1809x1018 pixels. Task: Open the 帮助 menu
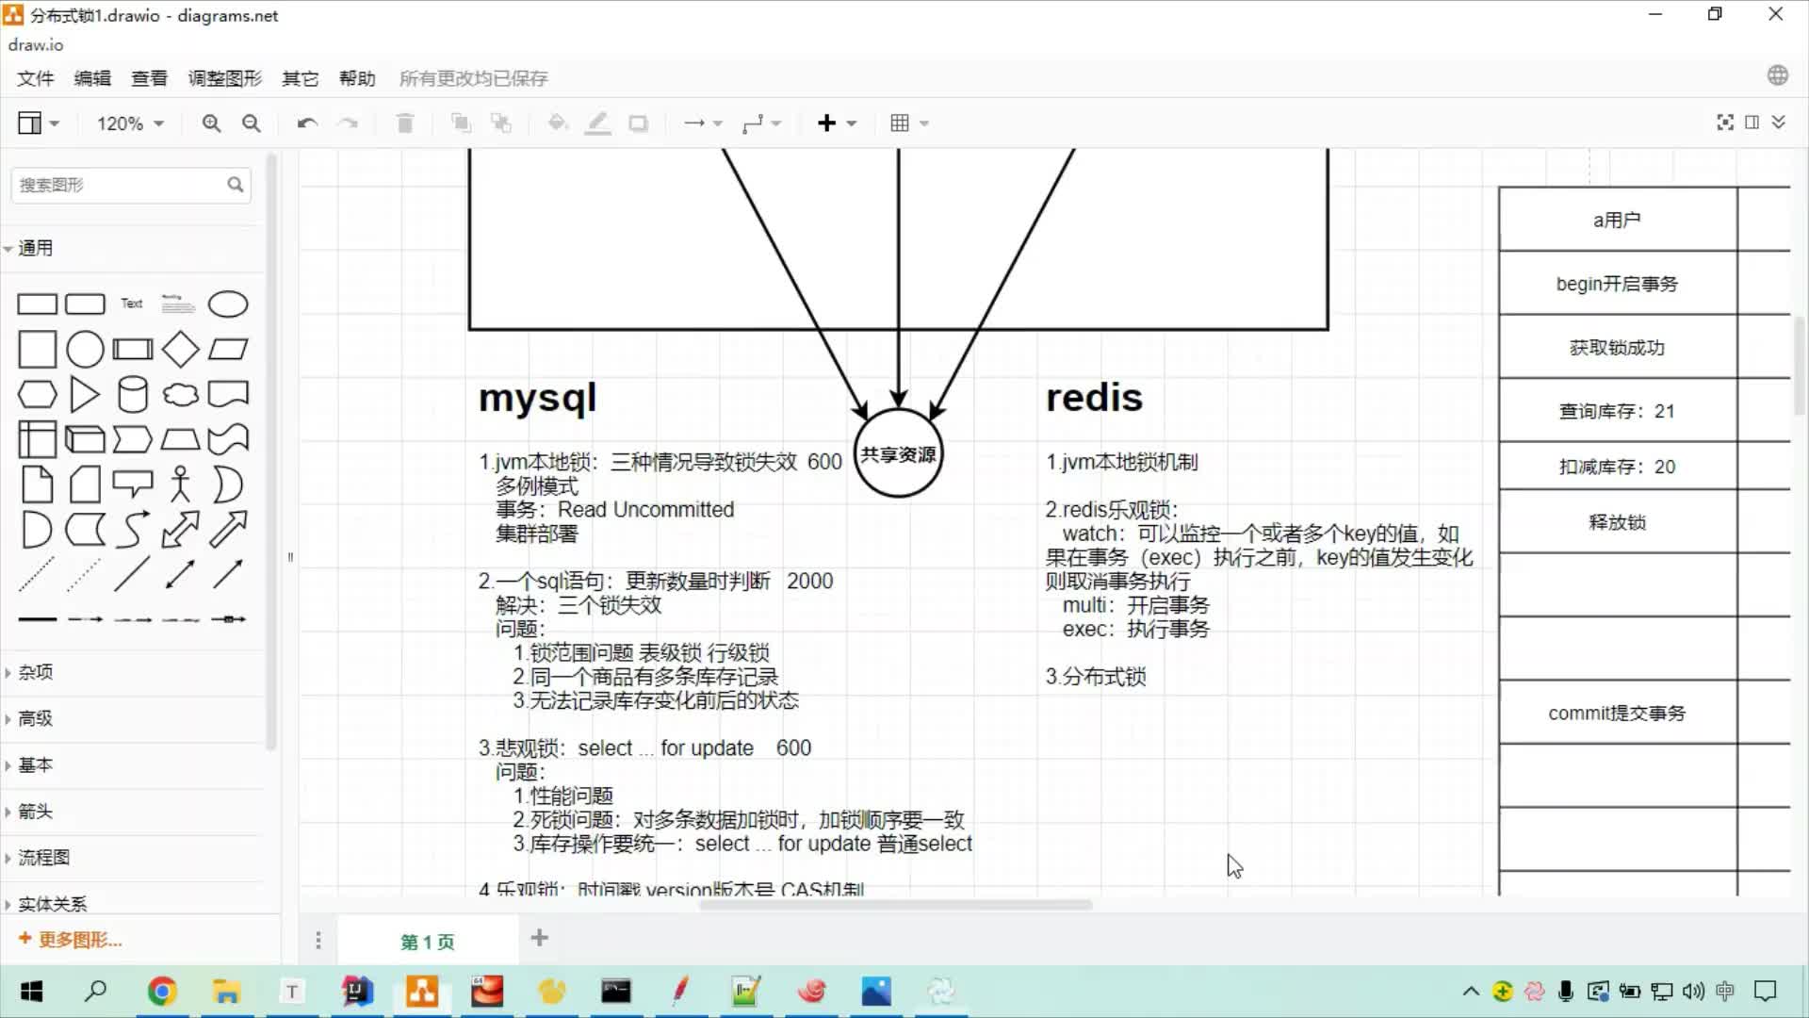(357, 78)
